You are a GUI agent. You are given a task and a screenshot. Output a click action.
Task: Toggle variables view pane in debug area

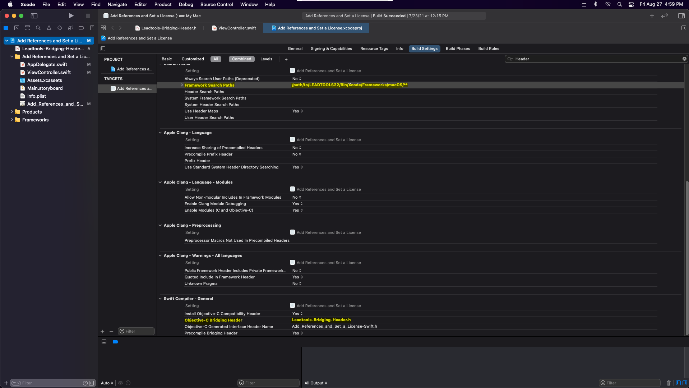[678, 383]
